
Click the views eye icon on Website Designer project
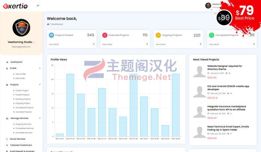click(x=227, y=73)
